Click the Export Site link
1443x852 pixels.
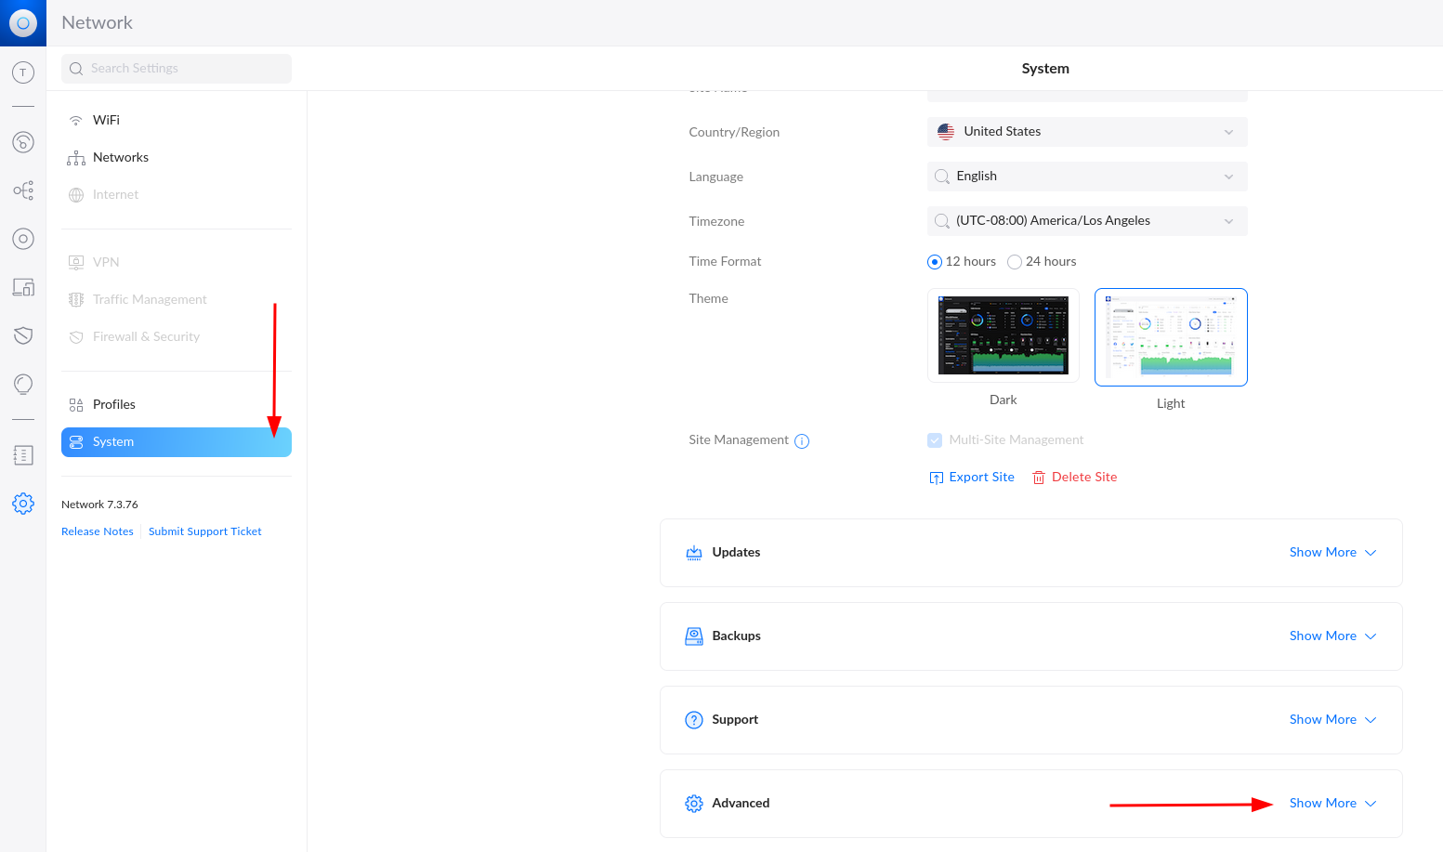[972, 477]
